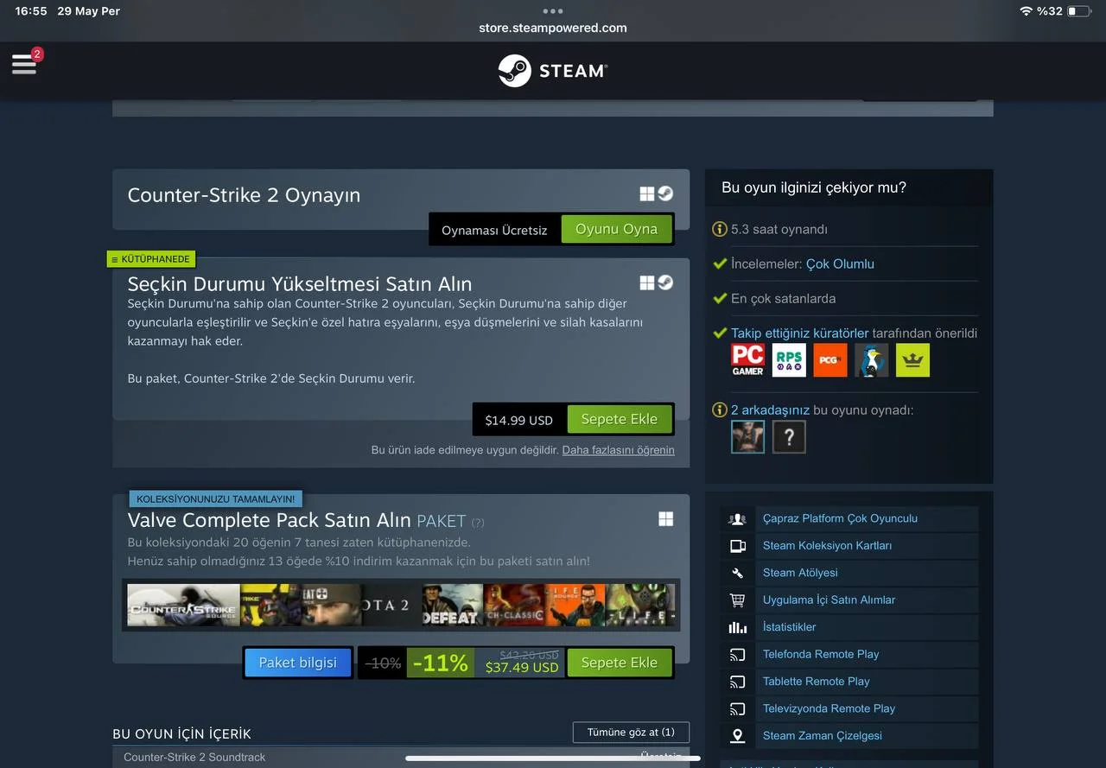The width and height of the screenshot is (1106, 768).
Task: Click info icon beside 5.3 saat oynandı
Action: 720,229
